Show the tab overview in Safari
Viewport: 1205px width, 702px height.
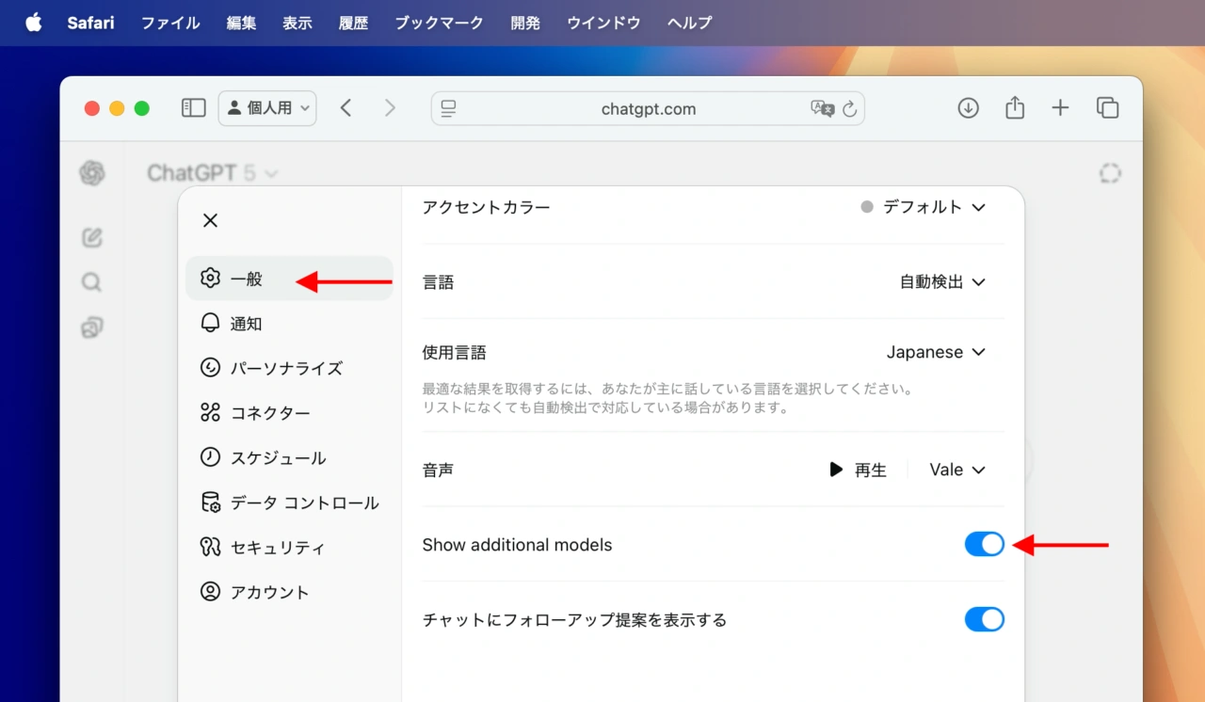coord(1107,107)
